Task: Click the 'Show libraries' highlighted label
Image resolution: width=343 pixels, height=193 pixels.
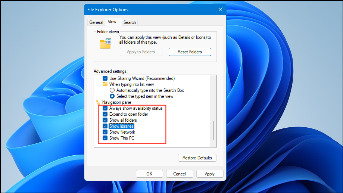Action: [x=121, y=126]
